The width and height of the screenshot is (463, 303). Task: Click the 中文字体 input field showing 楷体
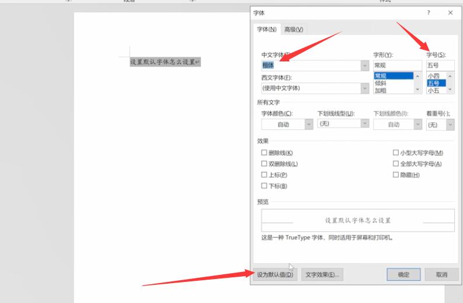(311, 66)
